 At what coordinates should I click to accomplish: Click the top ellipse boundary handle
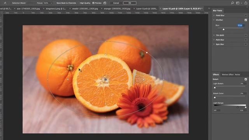click(x=105, y=41)
